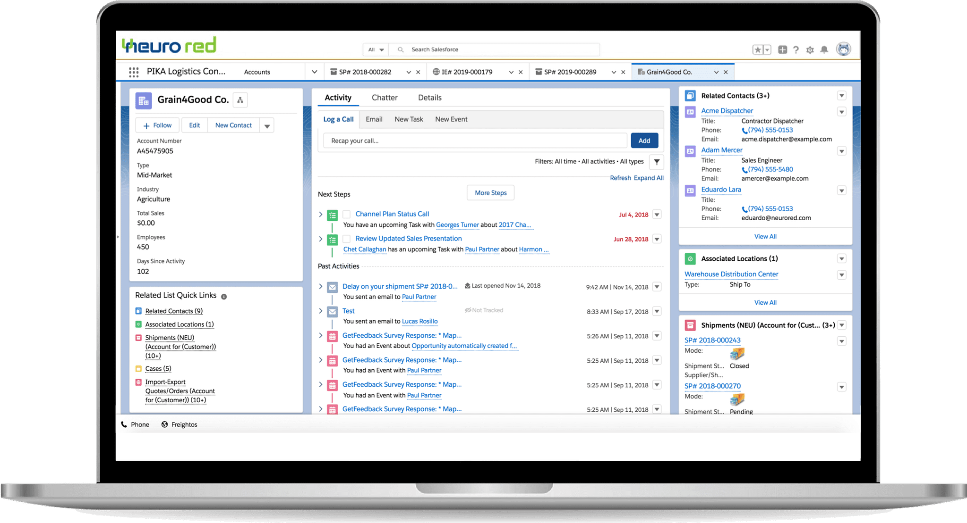Viewport: 967px width, 523px height.
Task: Click the New Contact button
Action: pos(233,125)
